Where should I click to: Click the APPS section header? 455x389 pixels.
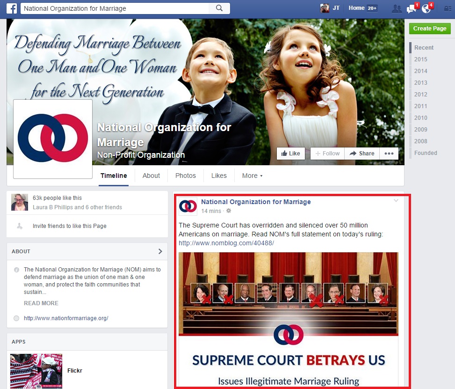19,342
